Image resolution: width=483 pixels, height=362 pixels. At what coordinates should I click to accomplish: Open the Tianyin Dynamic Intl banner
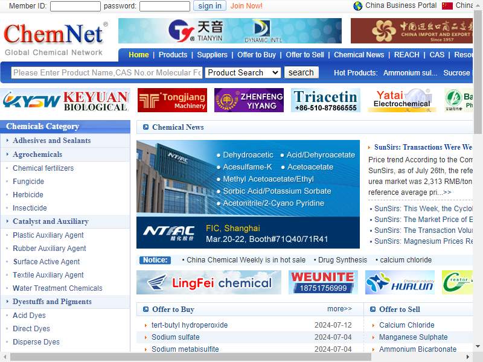230,31
